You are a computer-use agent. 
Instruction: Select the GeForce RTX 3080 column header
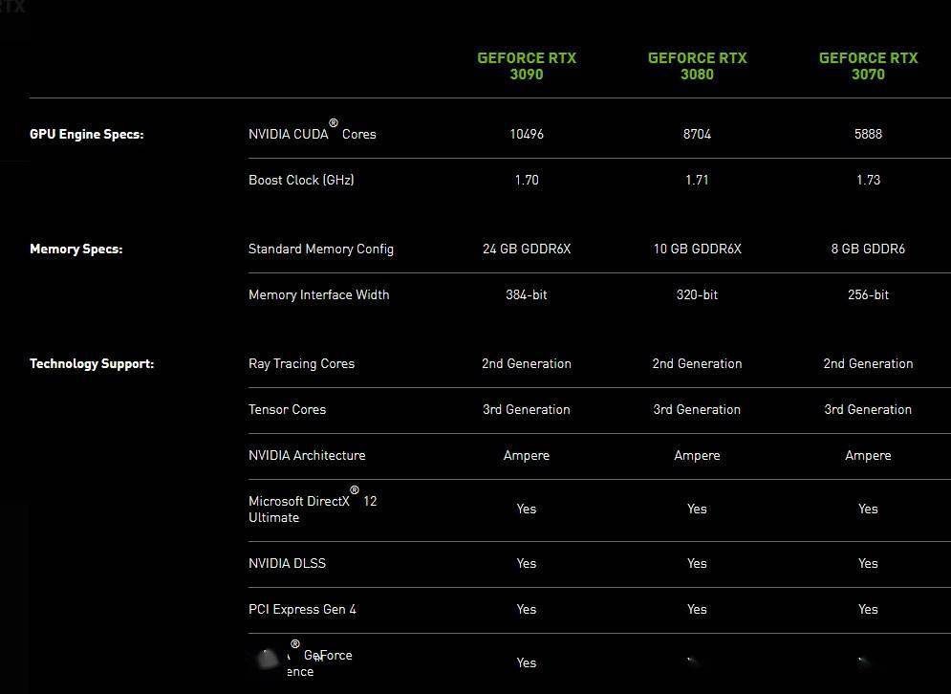[697, 66]
